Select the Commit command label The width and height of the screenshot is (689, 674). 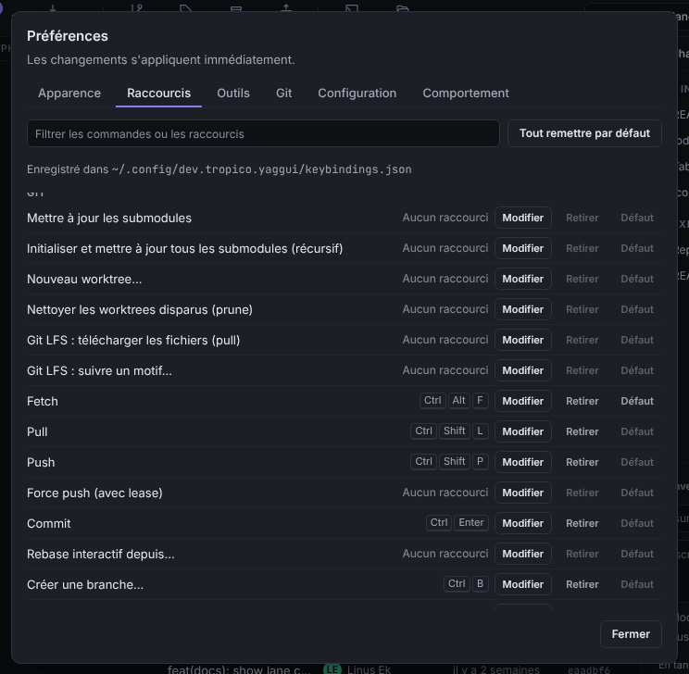click(49, 524)
